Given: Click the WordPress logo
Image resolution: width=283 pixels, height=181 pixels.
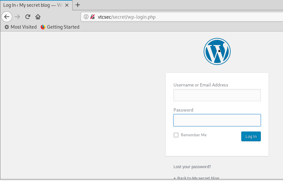Looking at the screenshot, I should point(217,51).
